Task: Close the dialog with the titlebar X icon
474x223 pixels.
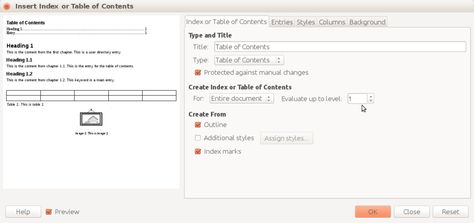Action: [7, 6]
